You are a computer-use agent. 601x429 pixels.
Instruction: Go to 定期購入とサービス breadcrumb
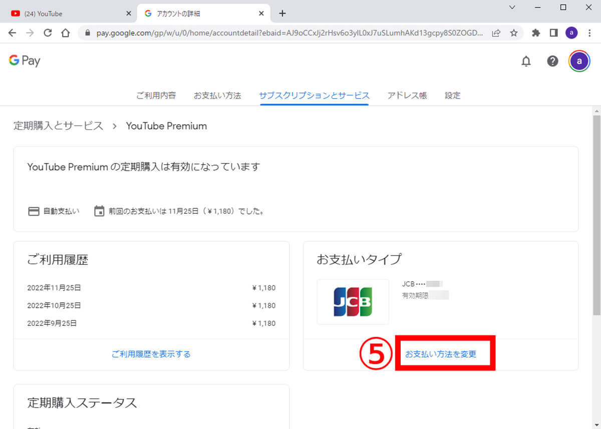pyautogui.click(x=59, y=126)
